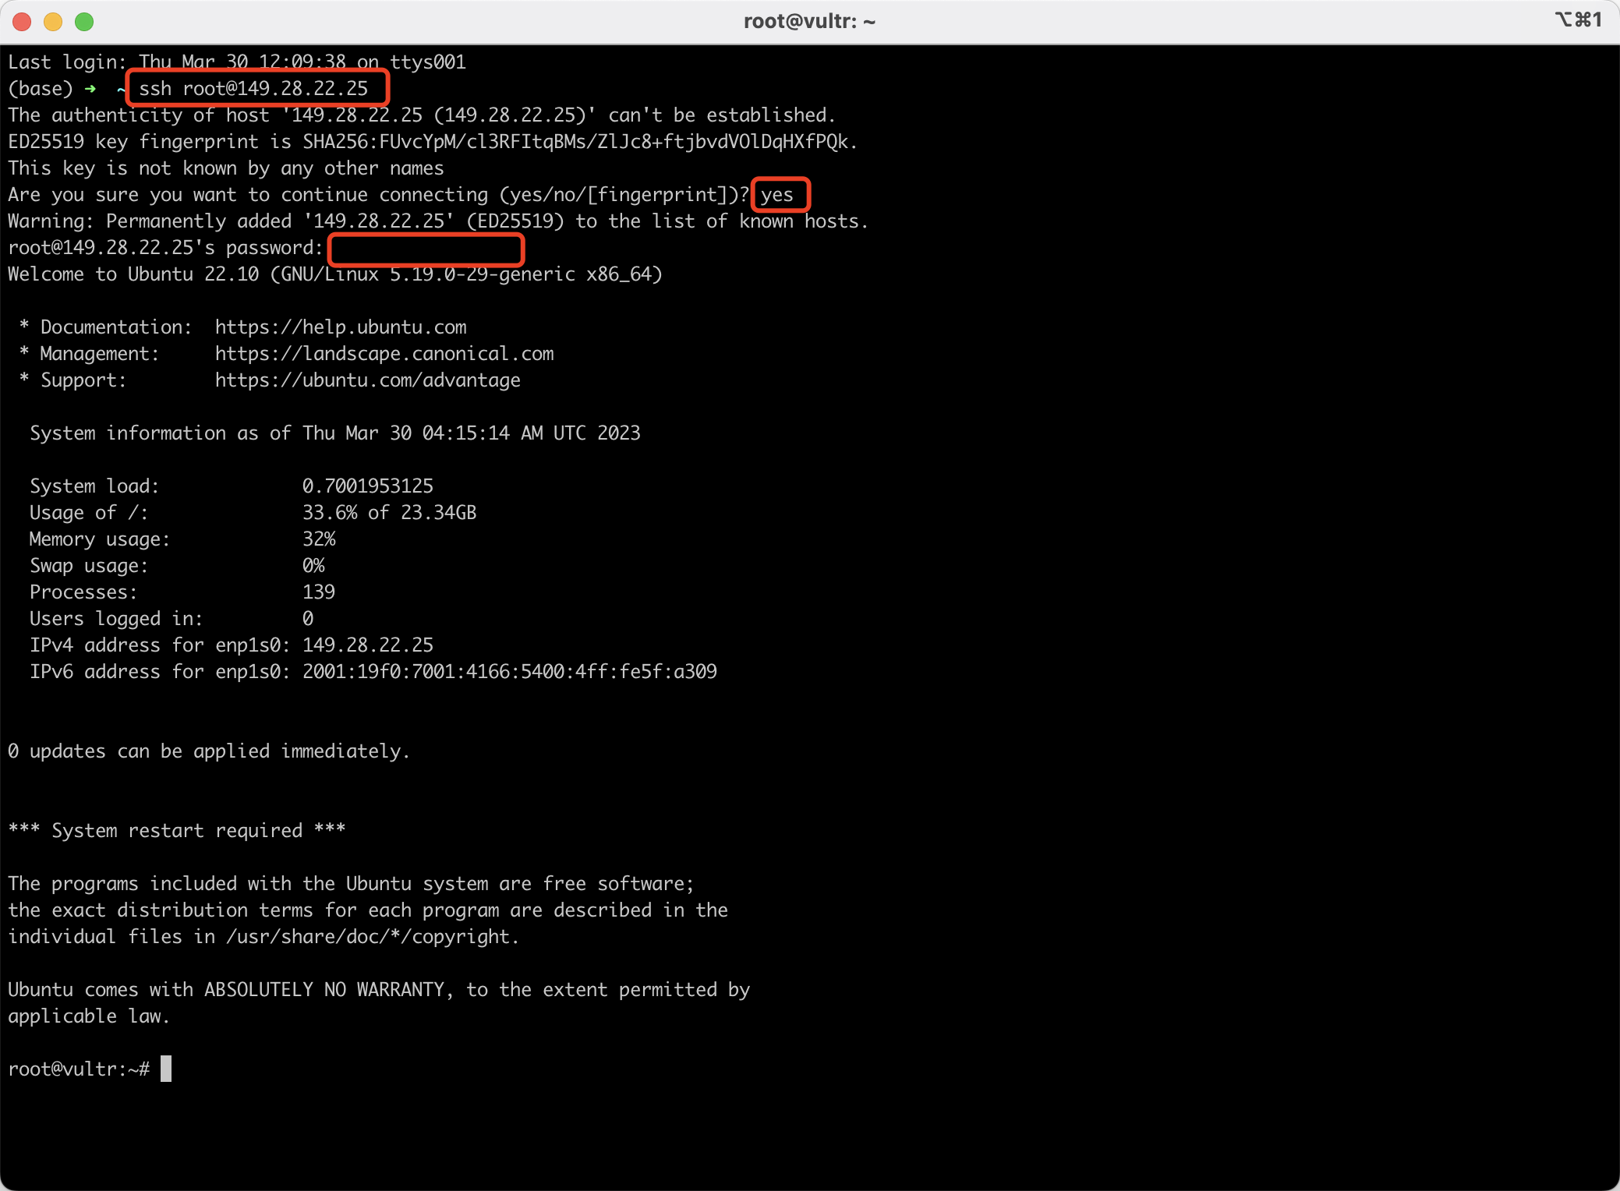Viewport: 1620px width, 1191px height.
Task: Maximize the terminal with green button
Action: click(84, 22)
